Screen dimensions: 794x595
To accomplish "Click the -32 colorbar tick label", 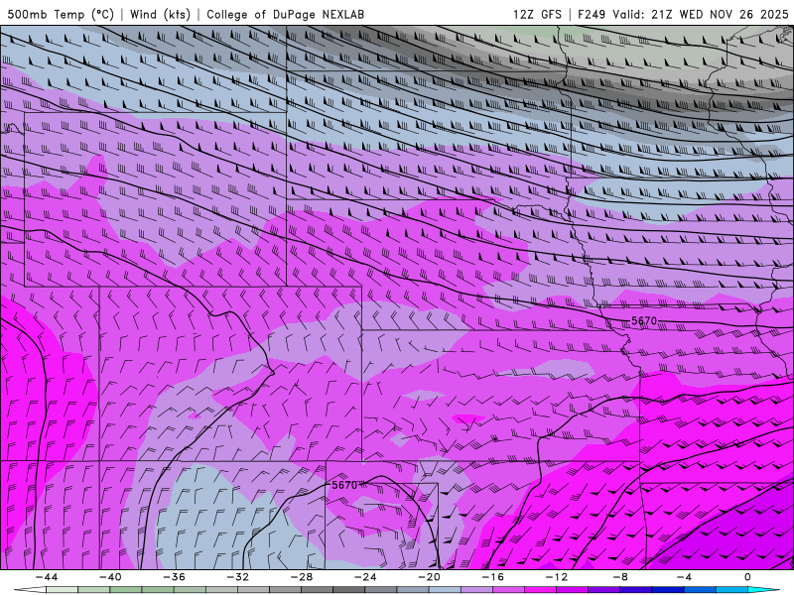I will 237,577.
